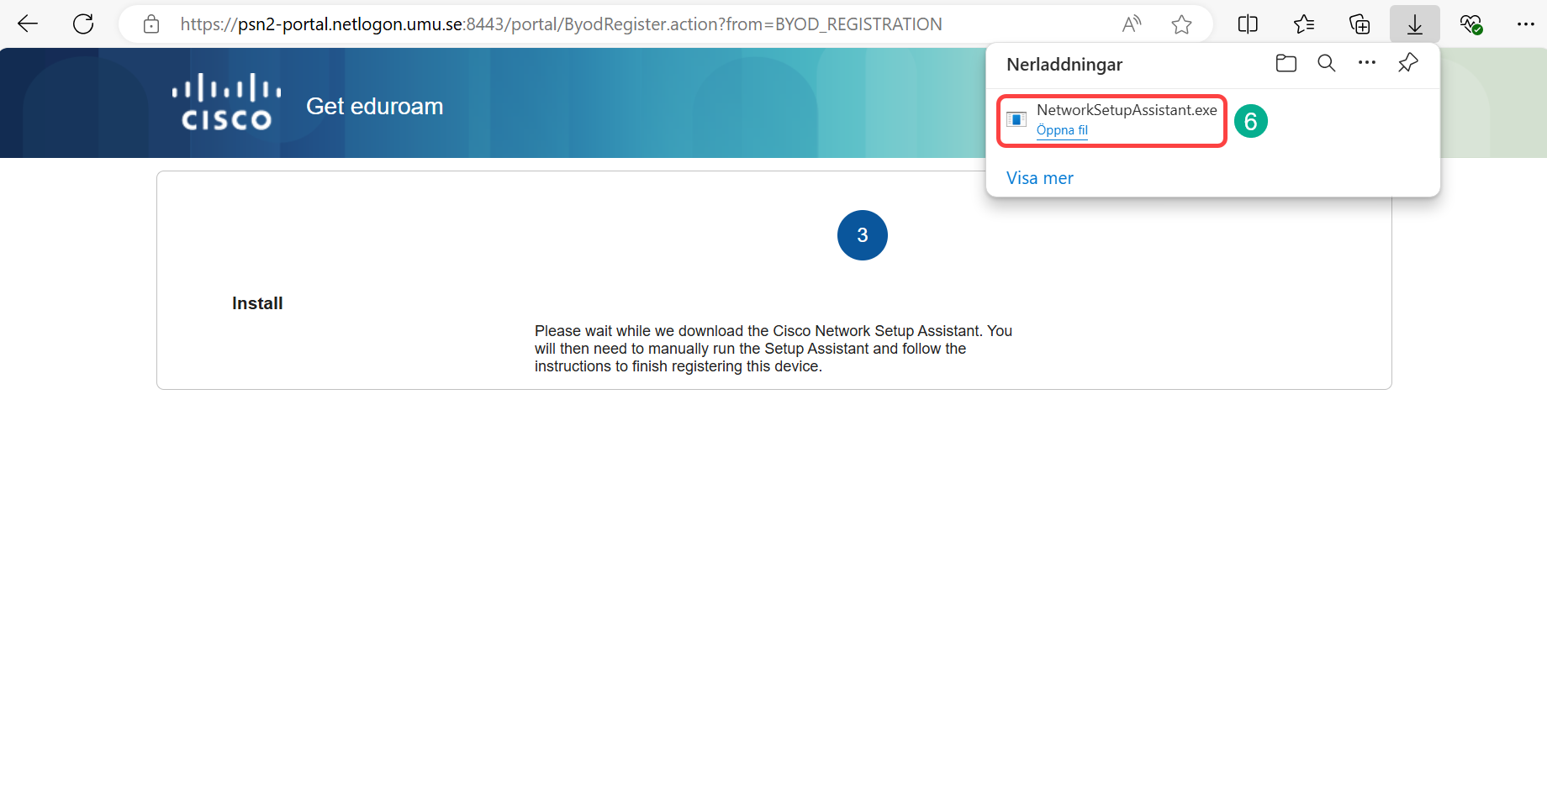Open the split screen view icon
Image resolution: width=1547 pixels, height=794 pixels.
click(1248, 24)
